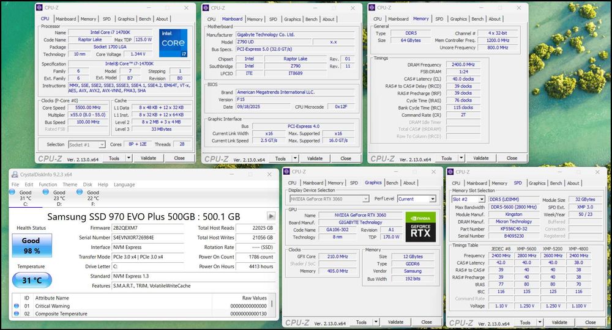Click the Core Speed value 5500.00 MHz
Image resolution: width=612 pixels, height=330 pixels.
coord(88,108)
